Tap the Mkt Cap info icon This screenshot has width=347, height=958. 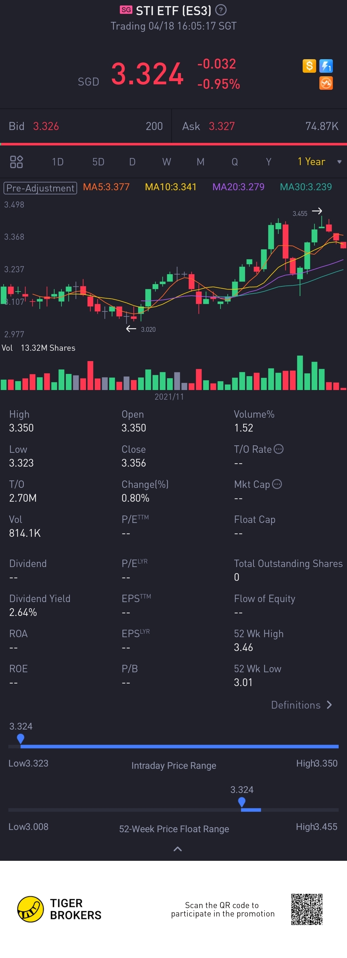(x=277, y=484)
